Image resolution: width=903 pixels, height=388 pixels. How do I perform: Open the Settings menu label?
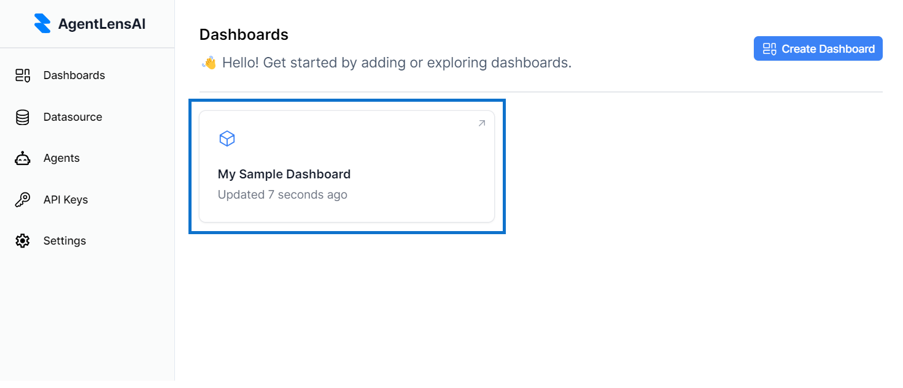[64, 241]
